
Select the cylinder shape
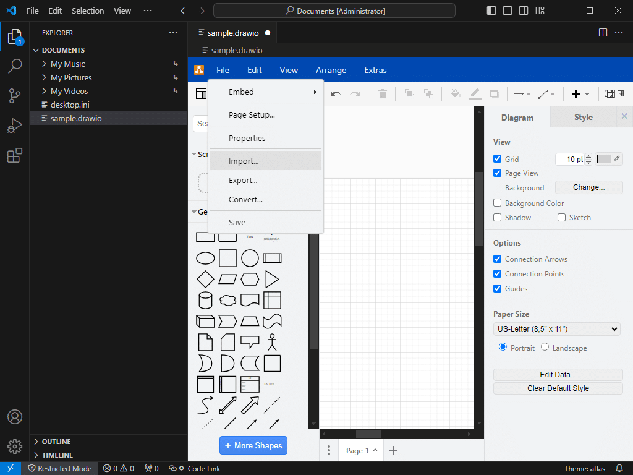coord(205,301)
